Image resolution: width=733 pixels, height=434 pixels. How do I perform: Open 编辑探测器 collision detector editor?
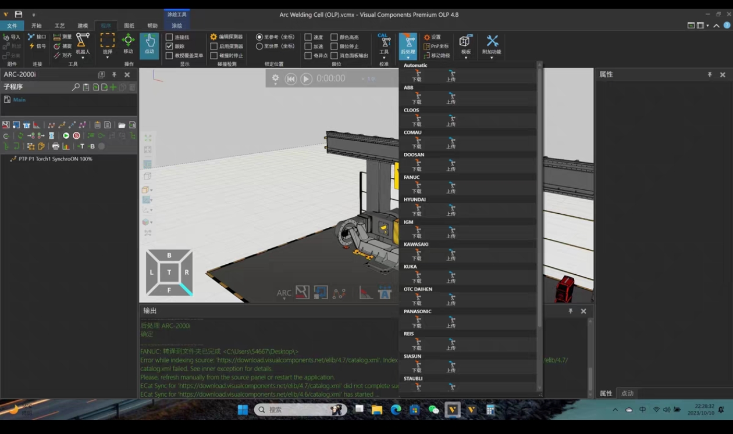click(x=227, y=37)
